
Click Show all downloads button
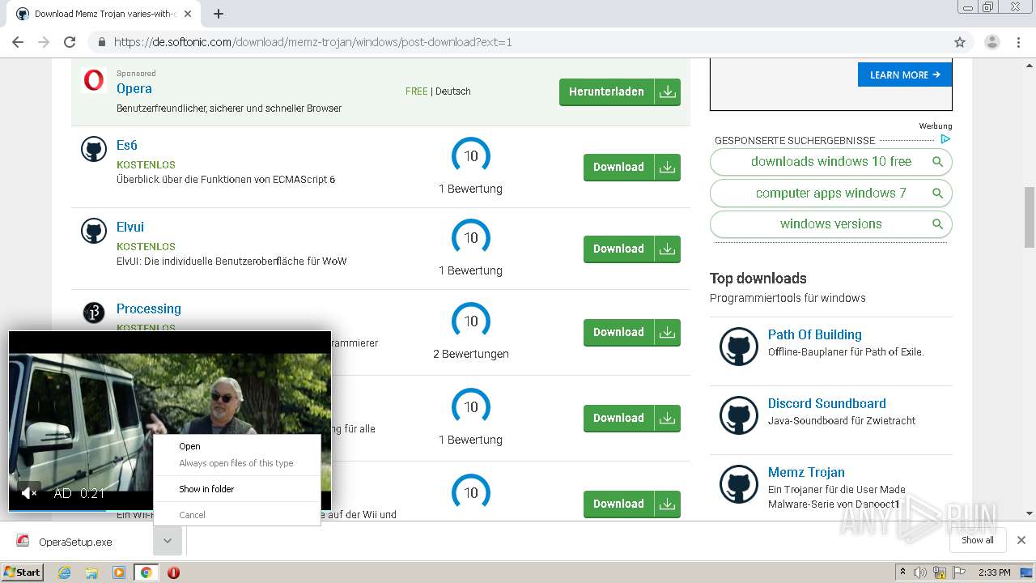click(978, 540)
